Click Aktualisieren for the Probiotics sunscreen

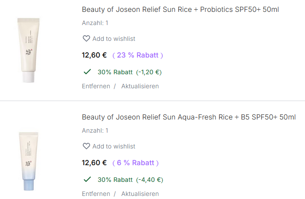140,86
